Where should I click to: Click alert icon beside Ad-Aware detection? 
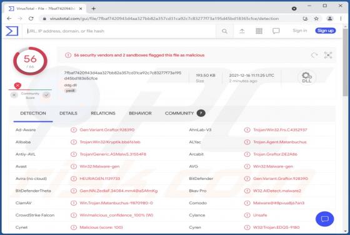pos(74,130)
